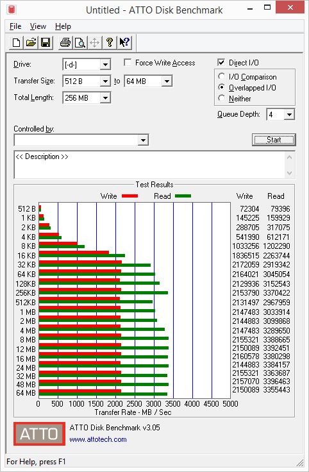
Task: Click the ATTO app icon in title bar
Action: click(x=11, y=10)
